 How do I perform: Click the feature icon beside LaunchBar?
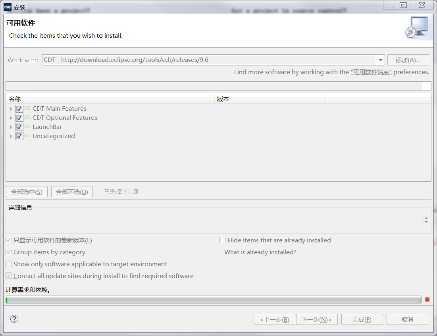tap(26, 127)
